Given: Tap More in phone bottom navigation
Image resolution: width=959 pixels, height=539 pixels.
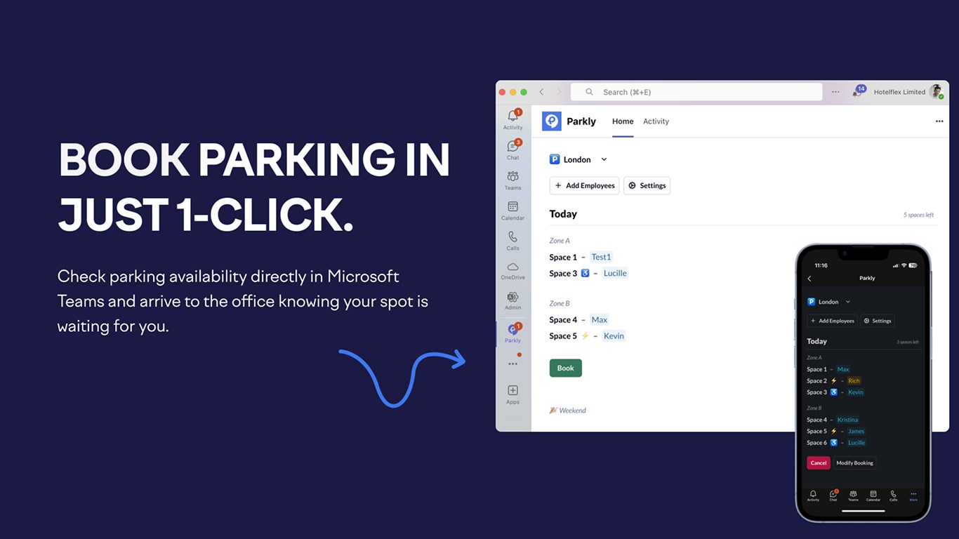Looking at the screenshot, I should [x=913, y=495].
